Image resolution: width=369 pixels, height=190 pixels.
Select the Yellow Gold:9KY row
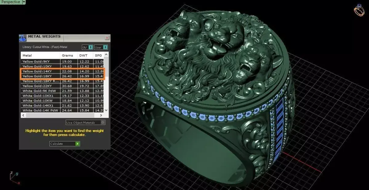click(63, 61)
